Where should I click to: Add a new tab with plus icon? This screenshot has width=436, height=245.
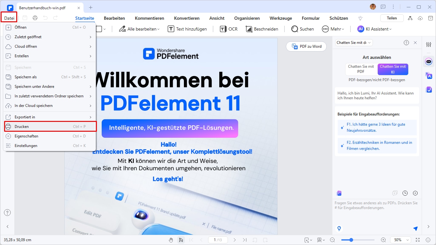point(91,7)
